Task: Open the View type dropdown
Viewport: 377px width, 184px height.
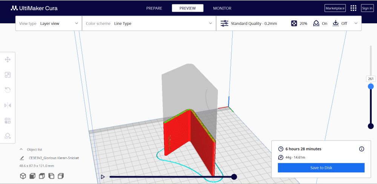Action: (49, 23)
